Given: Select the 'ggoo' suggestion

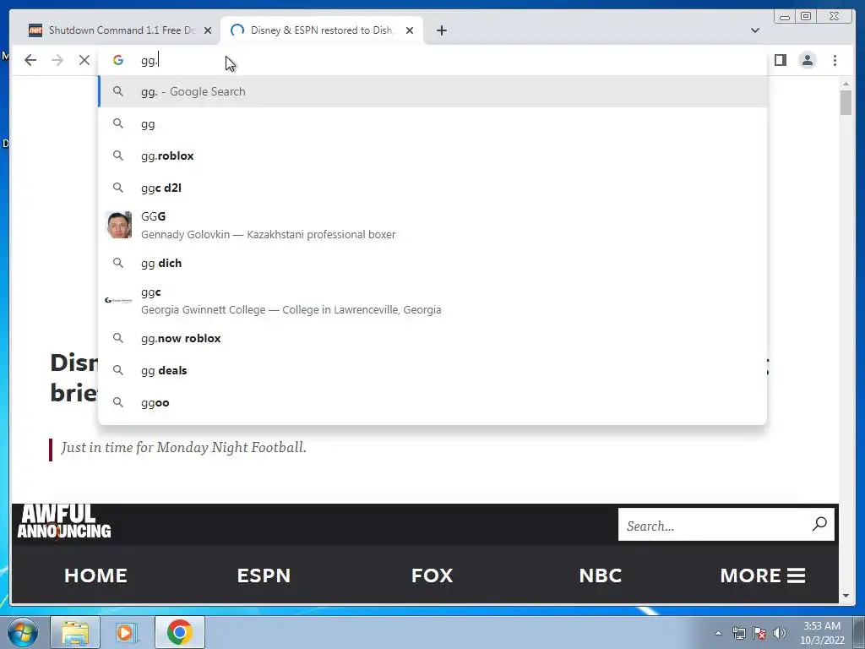Looking at the screenshot, I should pos(432,403).
